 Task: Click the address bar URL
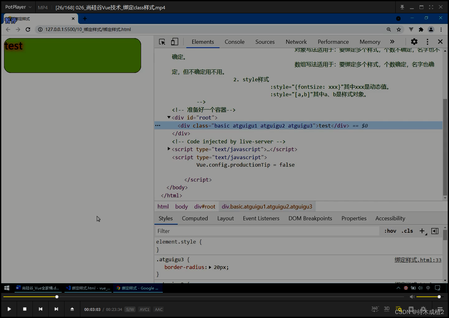tap(88, 29)
